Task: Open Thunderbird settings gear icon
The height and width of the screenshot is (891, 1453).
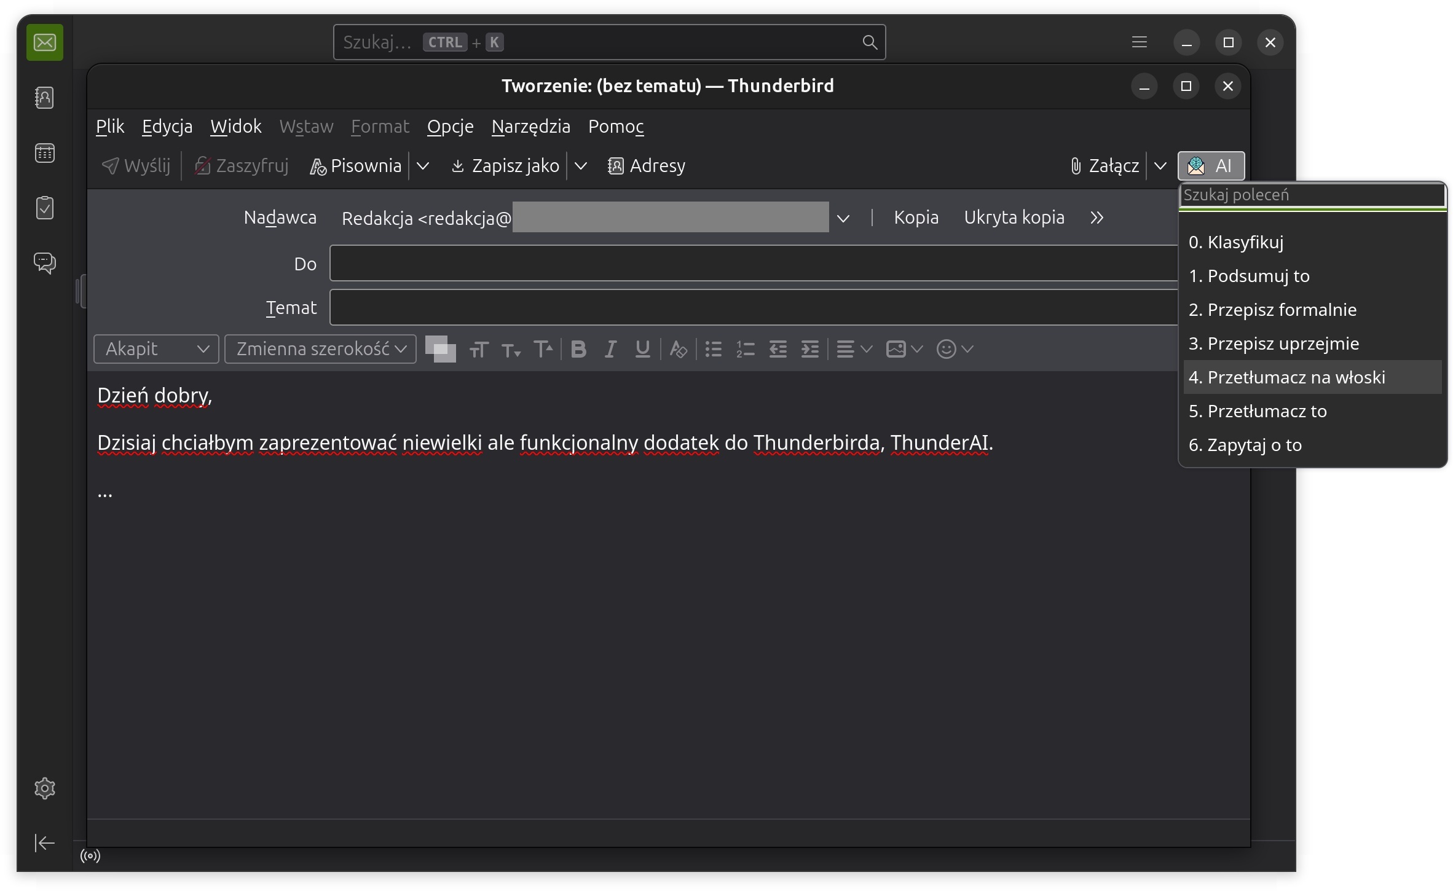Action: tap(44, 788)
